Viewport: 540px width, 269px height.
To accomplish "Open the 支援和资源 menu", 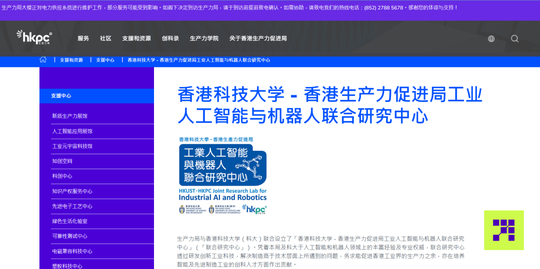I will pos(136,38).
